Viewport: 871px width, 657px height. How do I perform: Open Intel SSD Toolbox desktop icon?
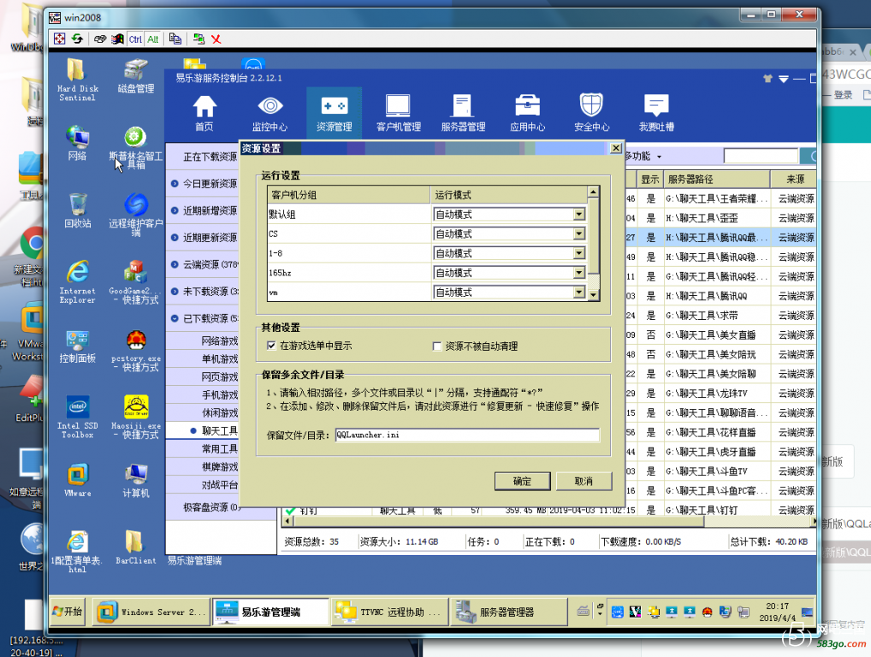[77, 417]
